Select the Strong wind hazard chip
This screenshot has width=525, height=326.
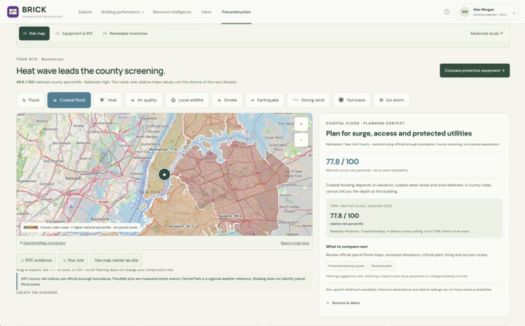click(308, 100)
